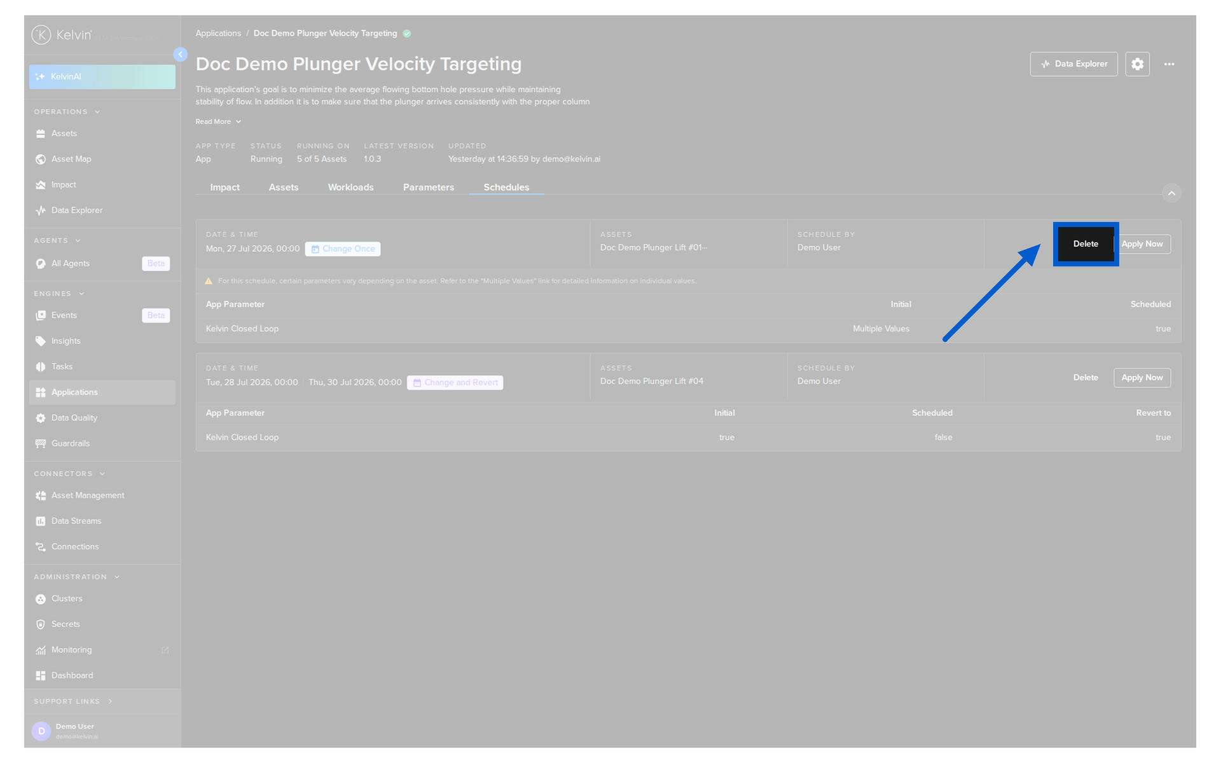This screenshot has width=1221, height=763.
Task: Expand the SUPPORT LINKS section
Action: pos(110,701)
